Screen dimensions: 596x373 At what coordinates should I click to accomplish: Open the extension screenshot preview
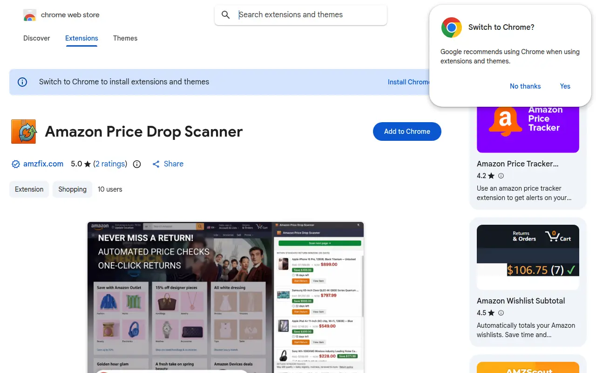(225, 297)
